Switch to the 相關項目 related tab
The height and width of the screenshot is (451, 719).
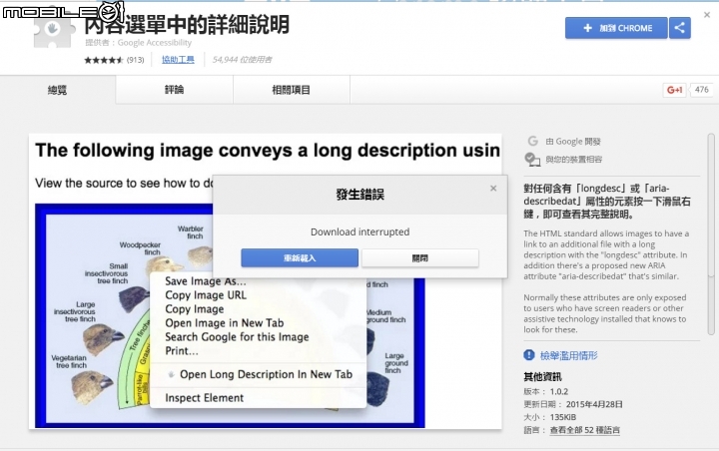click(292, 90)
